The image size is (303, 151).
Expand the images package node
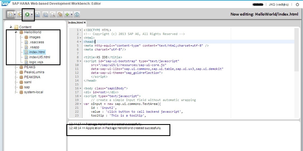point(21,37)
